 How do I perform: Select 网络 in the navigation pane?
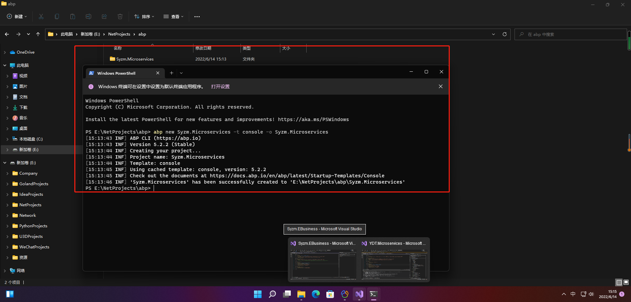coord(21,271)
